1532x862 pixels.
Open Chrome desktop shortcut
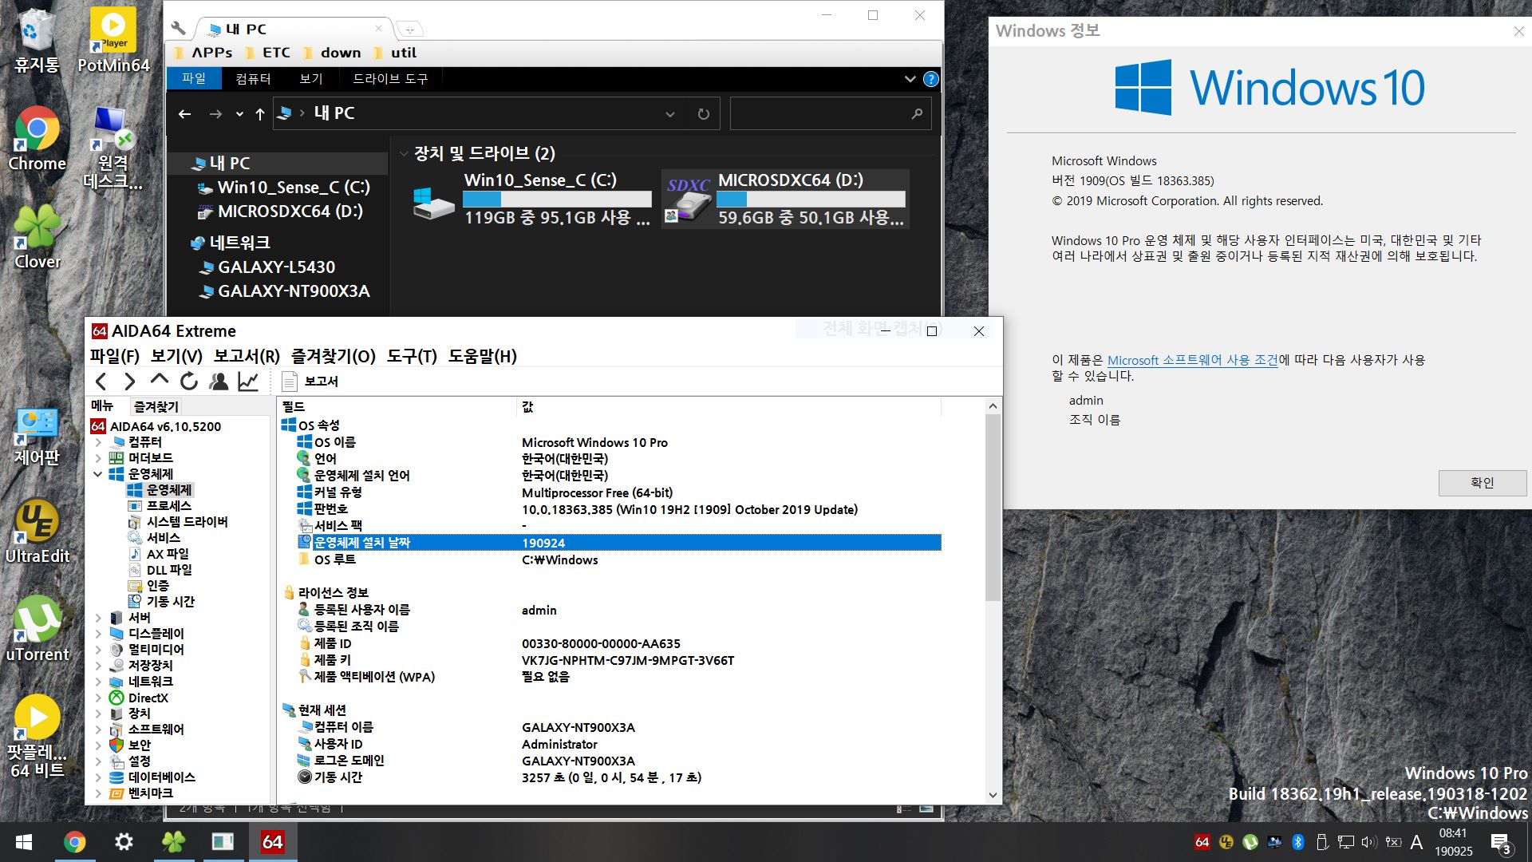[x=37, y=140]
